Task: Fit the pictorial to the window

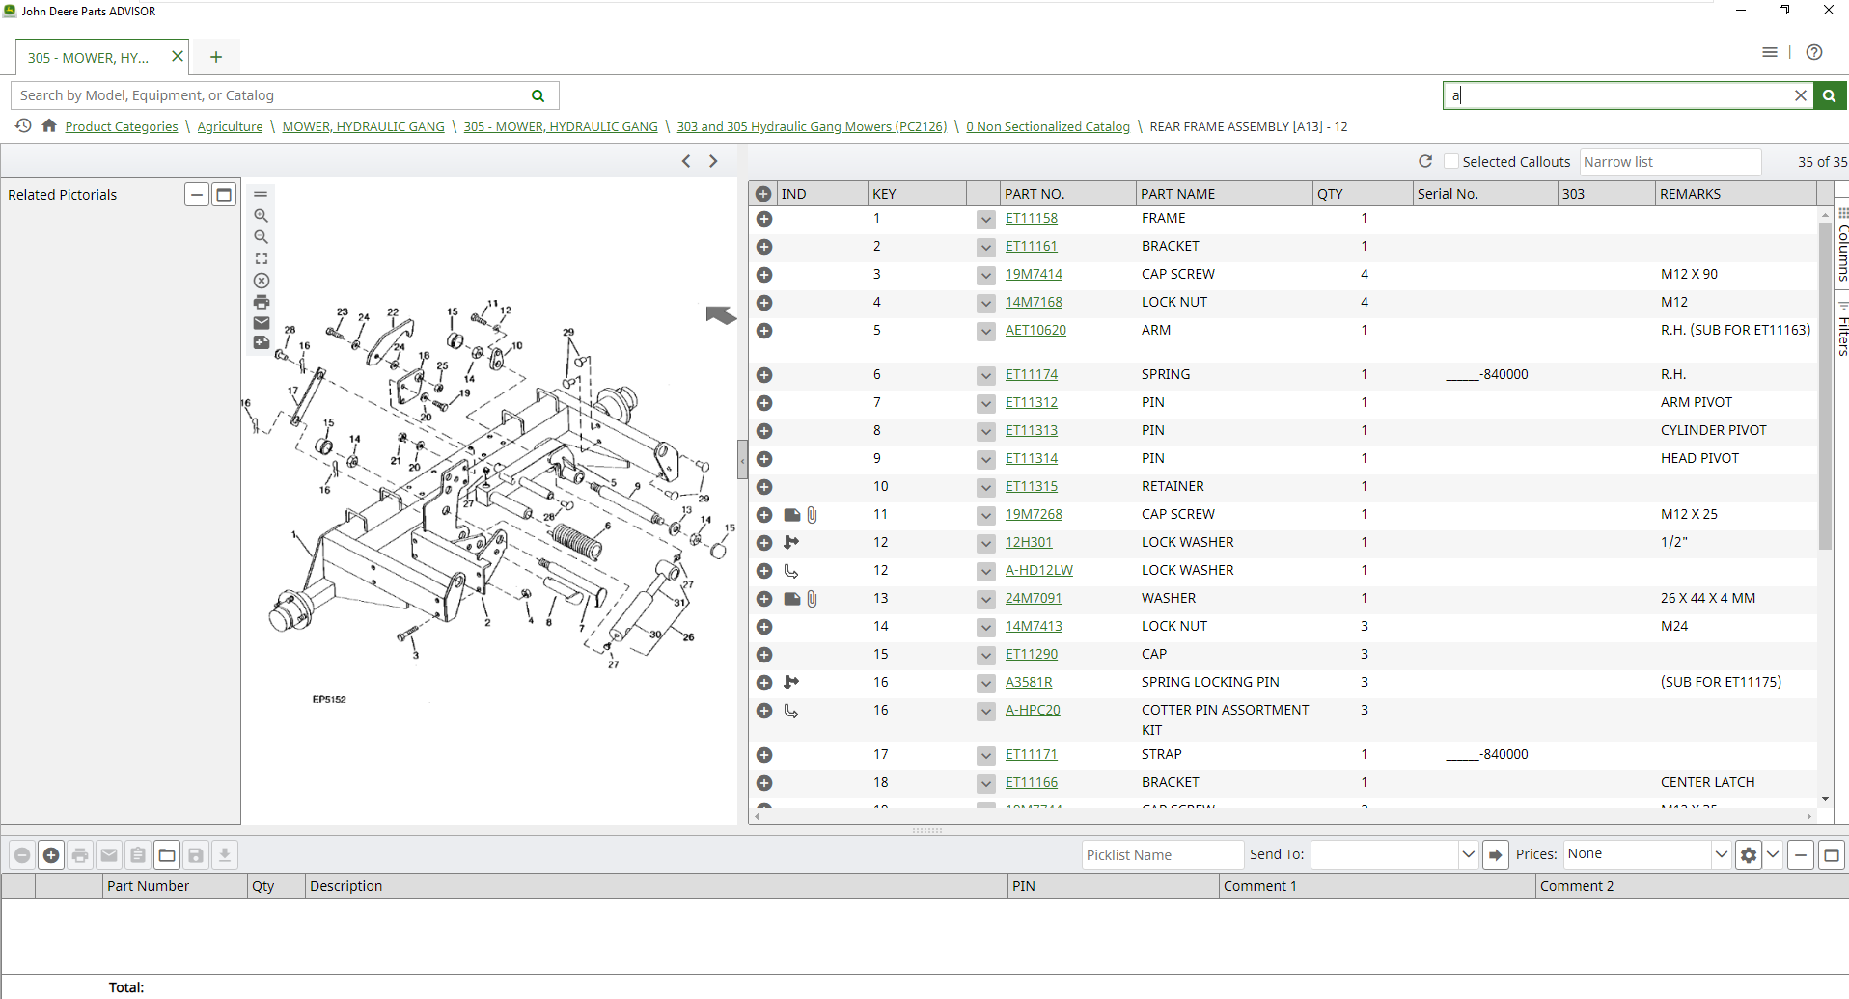Action: (x=261, y=258)
